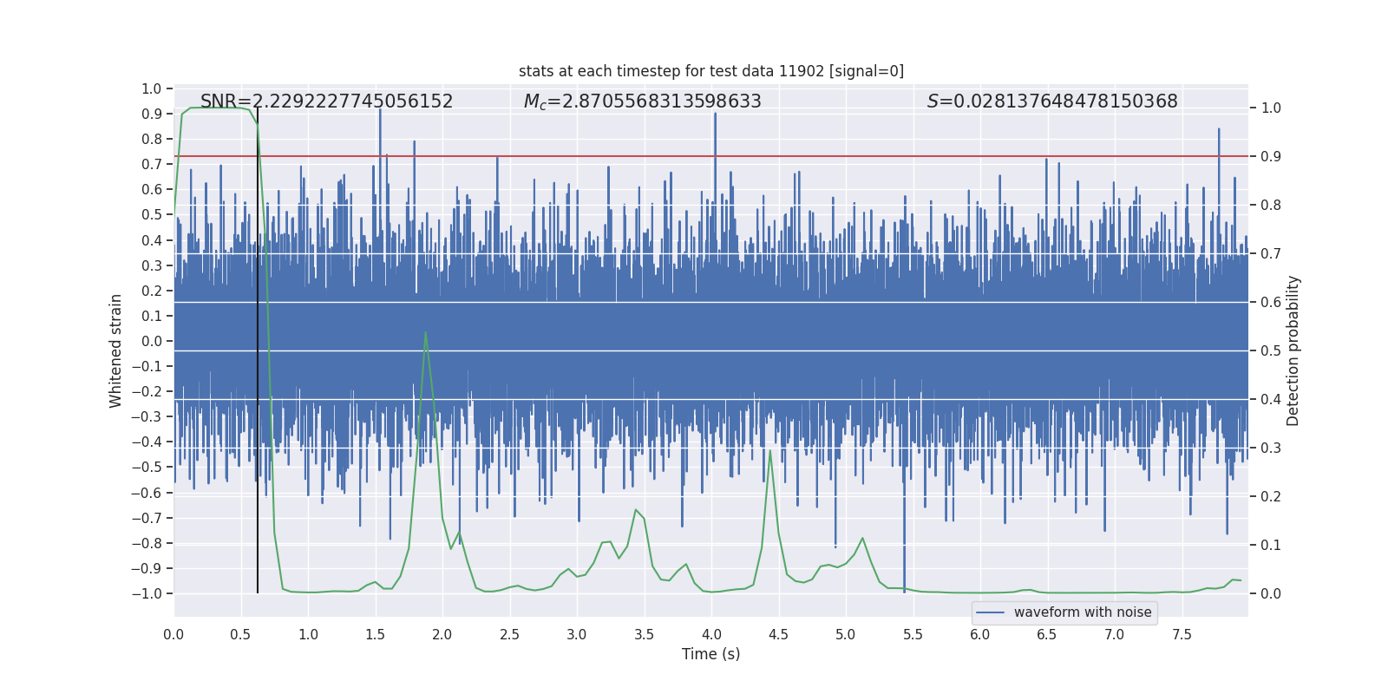Click the legend entry 'waveform with noise'
Image resolution: width=1388 pixels, height=694 pixels.
[1083, 612]
